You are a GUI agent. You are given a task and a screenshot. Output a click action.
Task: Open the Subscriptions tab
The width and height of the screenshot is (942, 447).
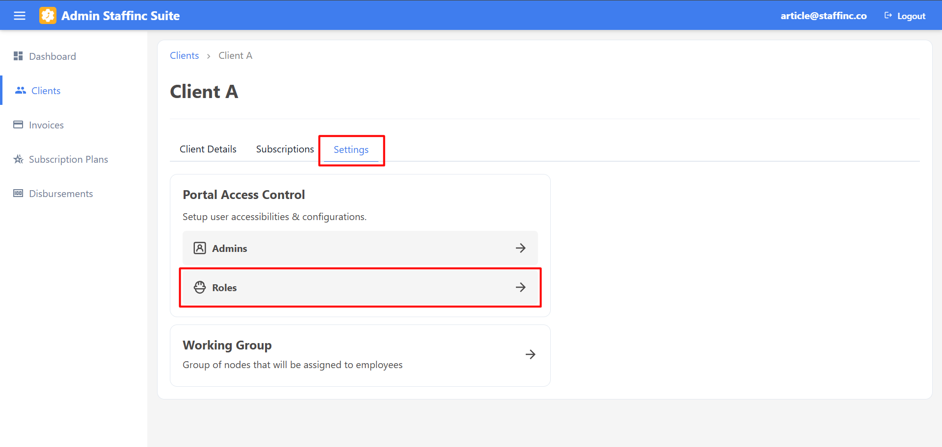(x=285, y=149)
